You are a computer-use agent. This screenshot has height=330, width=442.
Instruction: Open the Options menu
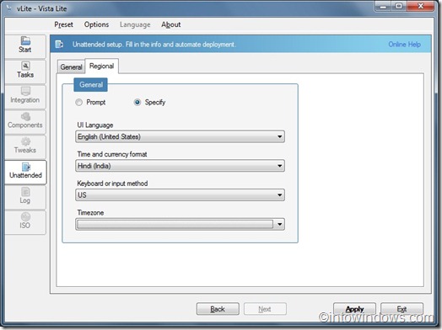point(96,24)
